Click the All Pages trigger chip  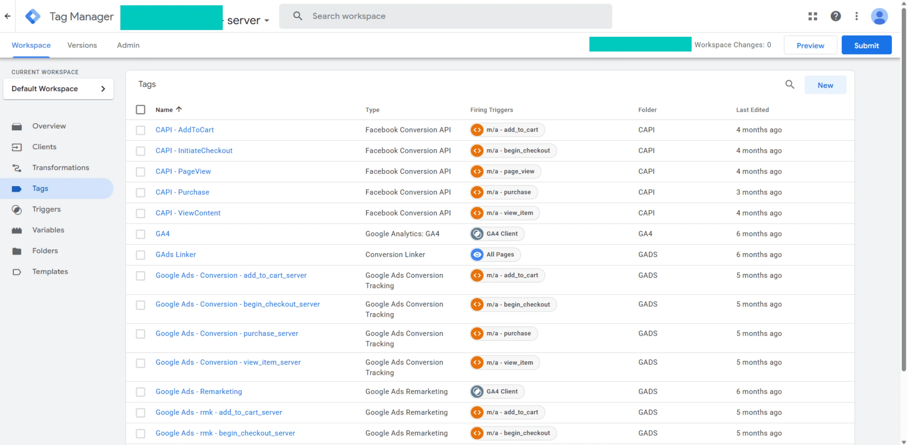(495, 255)
